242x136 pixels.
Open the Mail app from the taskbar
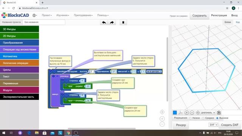coord(53,133)
